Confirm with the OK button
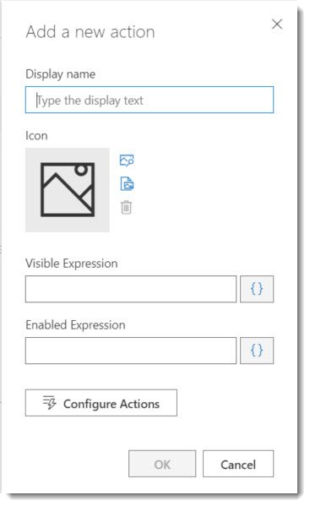 (x=162, y=464)
